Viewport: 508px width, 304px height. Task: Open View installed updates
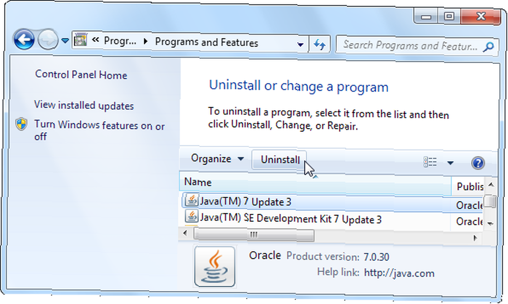pyautogui.click(x=84, y=105)
